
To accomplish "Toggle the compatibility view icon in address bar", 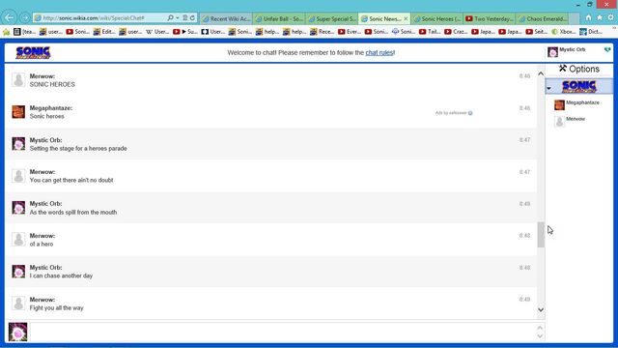I will coord(184,18).
